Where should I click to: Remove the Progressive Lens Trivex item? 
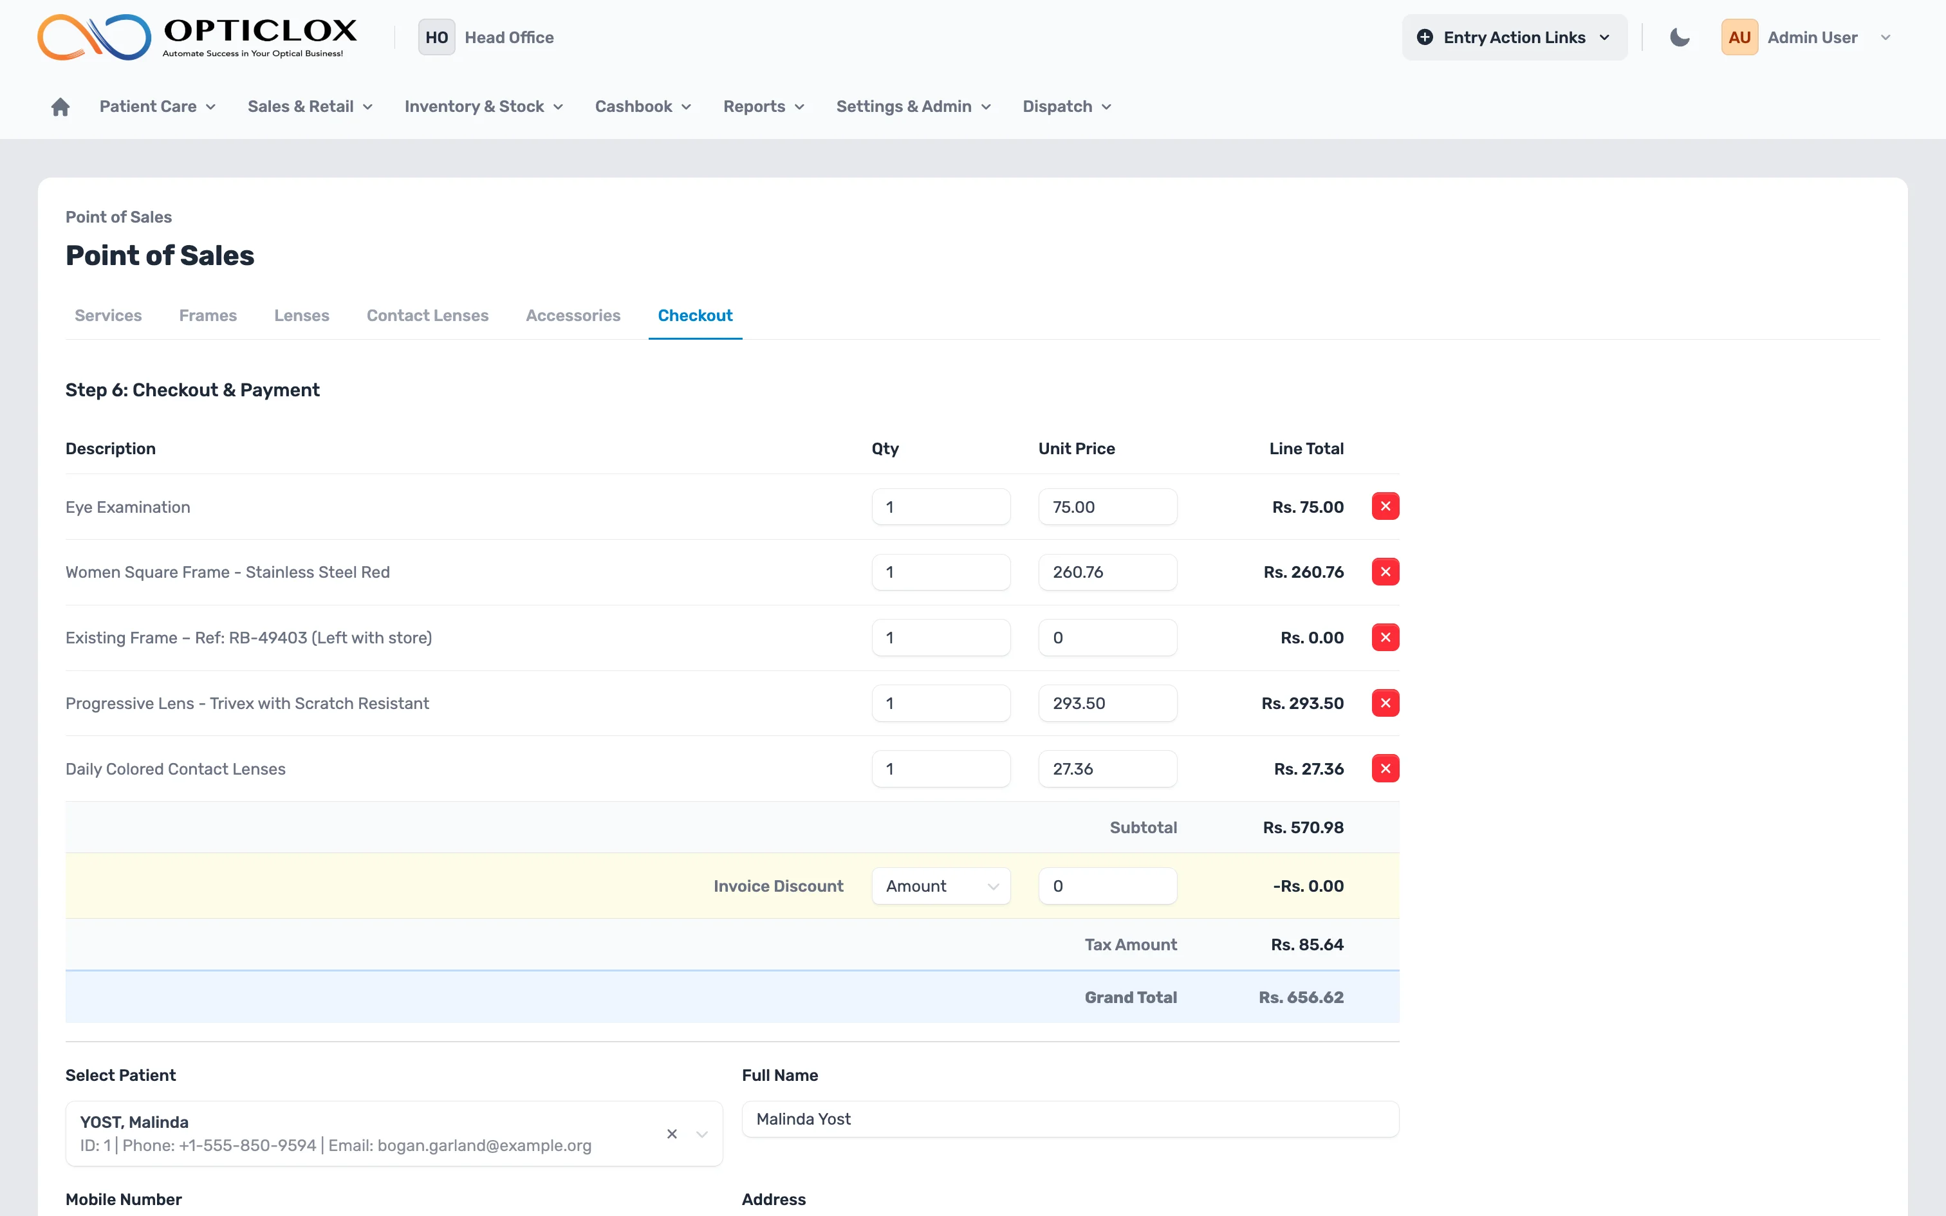pyautogui.click(x=1385, y=702)
